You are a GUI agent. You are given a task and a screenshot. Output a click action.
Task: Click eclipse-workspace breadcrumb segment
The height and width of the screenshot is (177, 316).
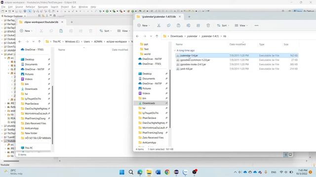tap(117, 41)
